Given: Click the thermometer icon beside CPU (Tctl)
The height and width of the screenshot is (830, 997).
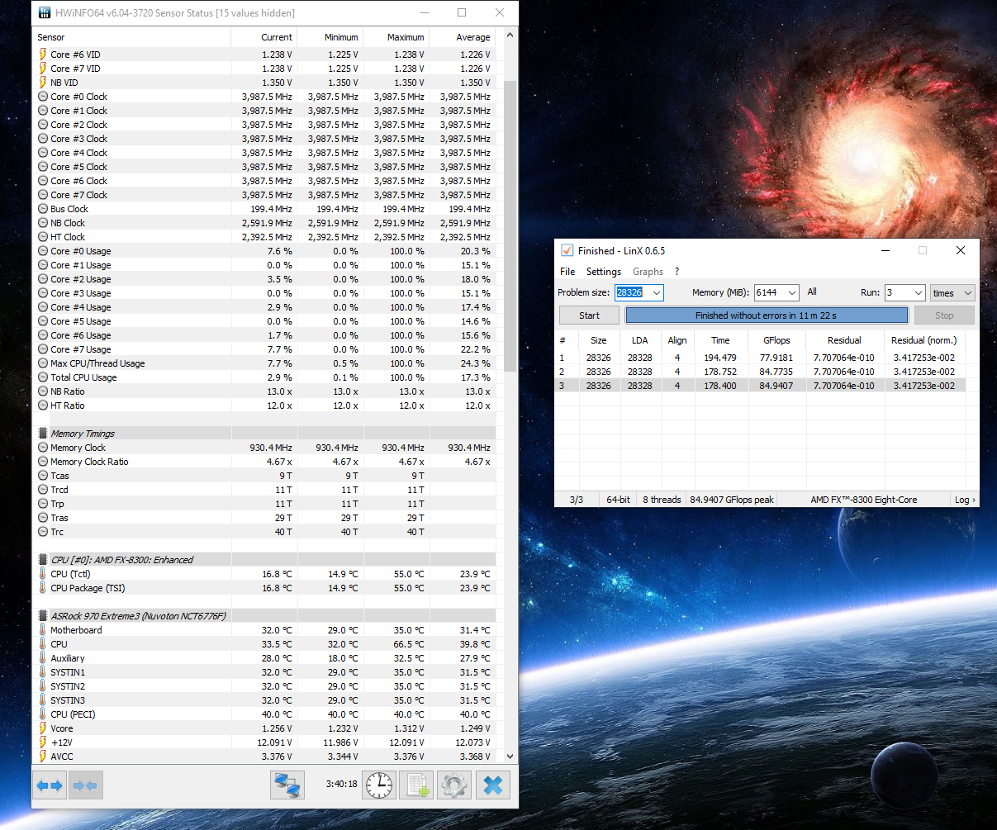Looking at the screenshot, I should coord(43,574).
